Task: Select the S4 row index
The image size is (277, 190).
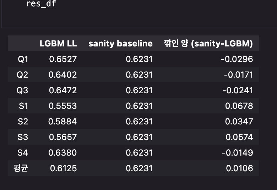Action: 23,152
